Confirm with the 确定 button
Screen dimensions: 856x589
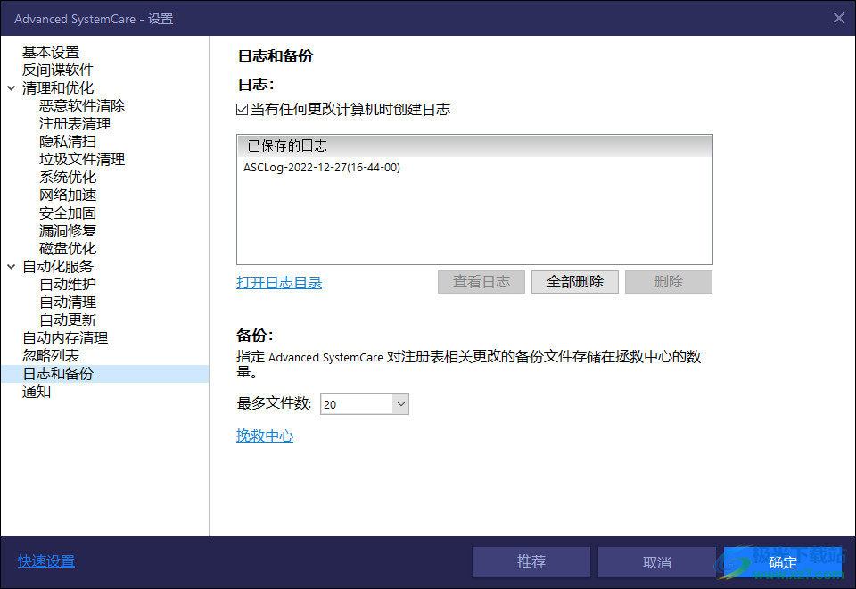coord(783,562)
